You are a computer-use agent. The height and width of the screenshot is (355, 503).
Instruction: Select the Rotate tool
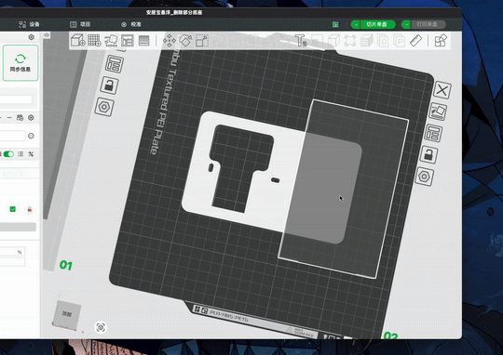(185, 41)
